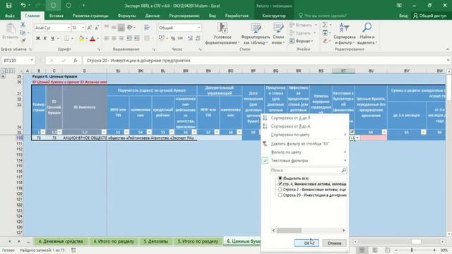Check Строка 2 - Финансовые активы item

(x=280, y=190)
